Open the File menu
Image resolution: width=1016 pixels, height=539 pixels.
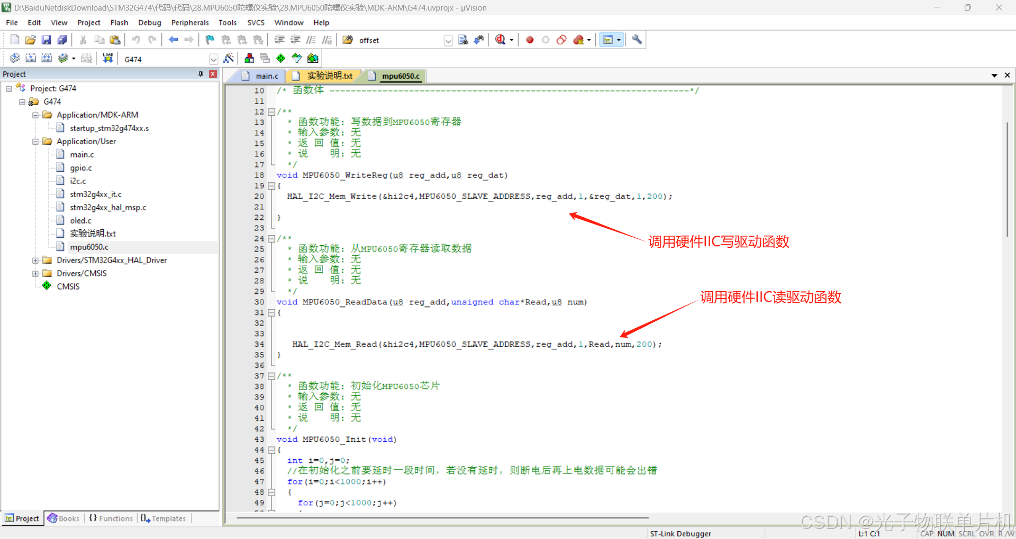point(12,23)
